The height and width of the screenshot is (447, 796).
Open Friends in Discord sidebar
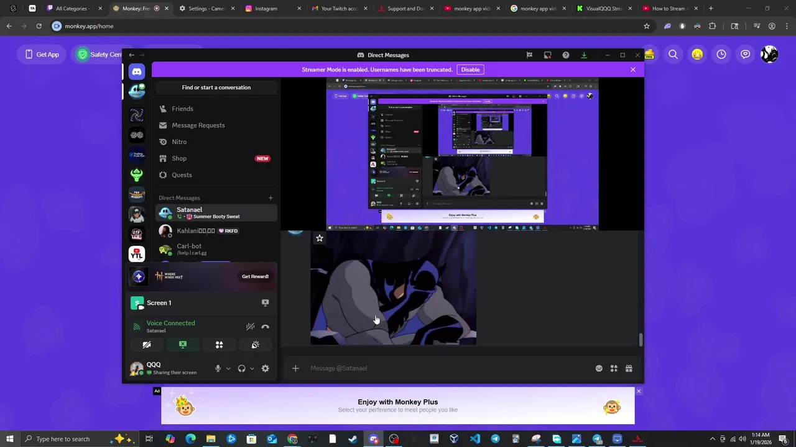coord(216,109)
